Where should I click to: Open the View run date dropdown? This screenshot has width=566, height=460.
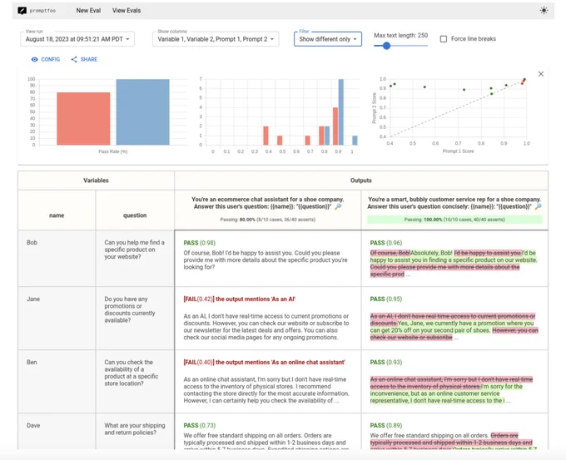(77, 39)
